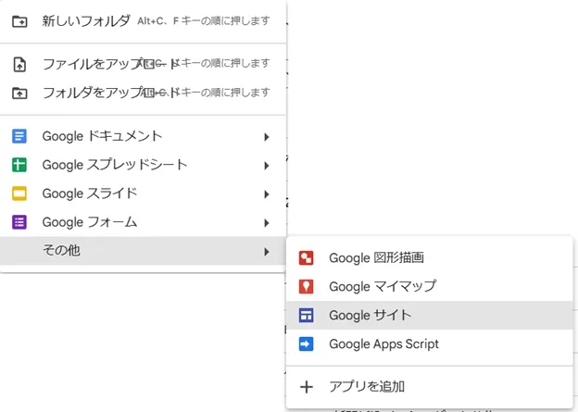Click the arrow next to その他
Image resolution: width=578 pixels, height=412 pixels.
coord(267,251)
